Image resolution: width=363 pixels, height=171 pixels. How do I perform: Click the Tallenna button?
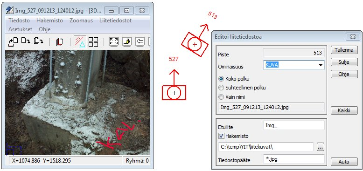point(344,50)
